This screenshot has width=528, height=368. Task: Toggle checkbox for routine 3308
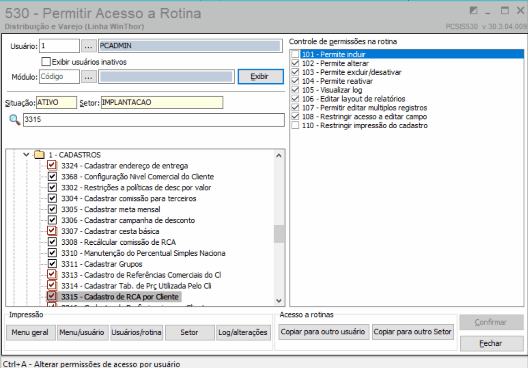point(52,242)
